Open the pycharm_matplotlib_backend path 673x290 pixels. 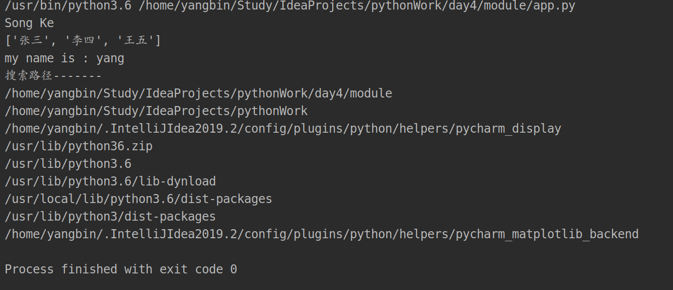coord(322,234)
